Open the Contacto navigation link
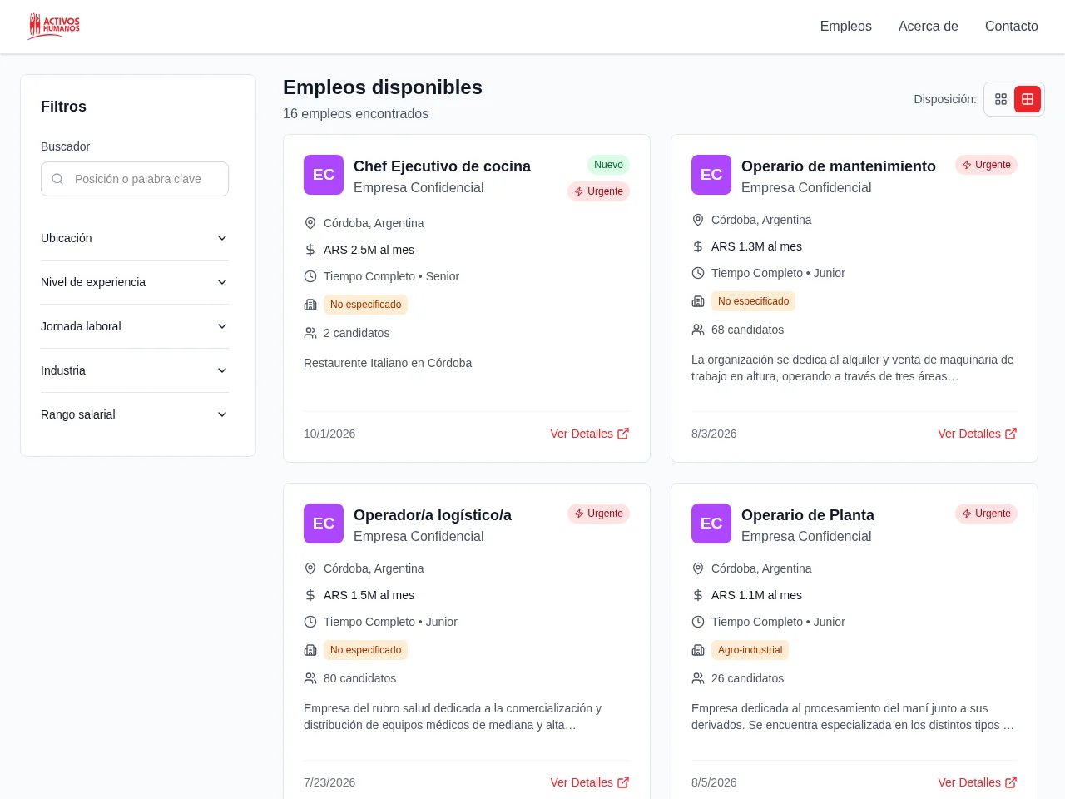 [1012, 27]
